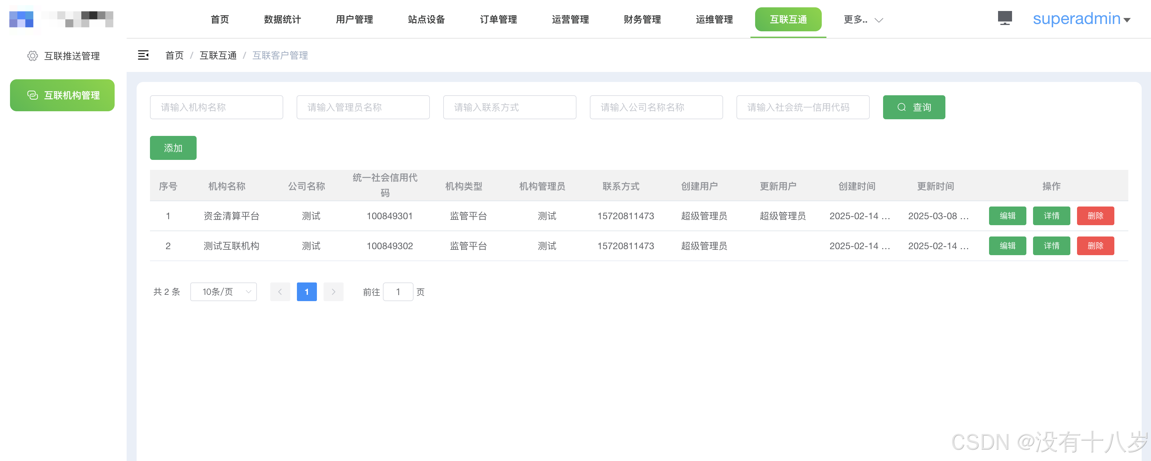Screen dimensions: 1151x461
Task: Open the 财务管理 top menu
Action: [642, 19]
